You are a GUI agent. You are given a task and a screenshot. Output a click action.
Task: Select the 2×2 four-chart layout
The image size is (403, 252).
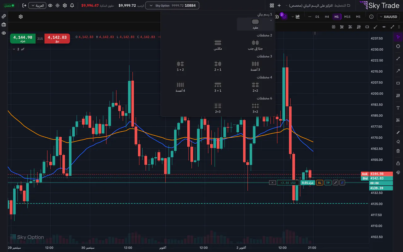(x=255, y=87)
